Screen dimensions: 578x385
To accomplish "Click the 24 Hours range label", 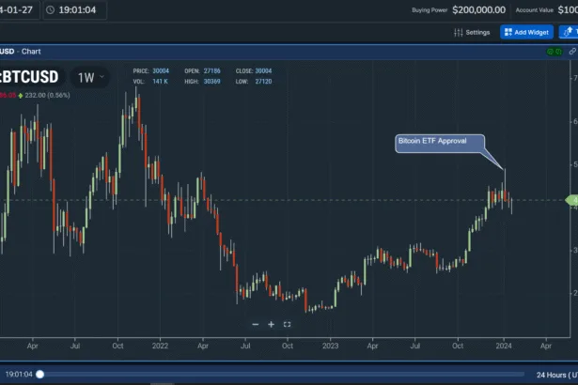I will 554,374.
